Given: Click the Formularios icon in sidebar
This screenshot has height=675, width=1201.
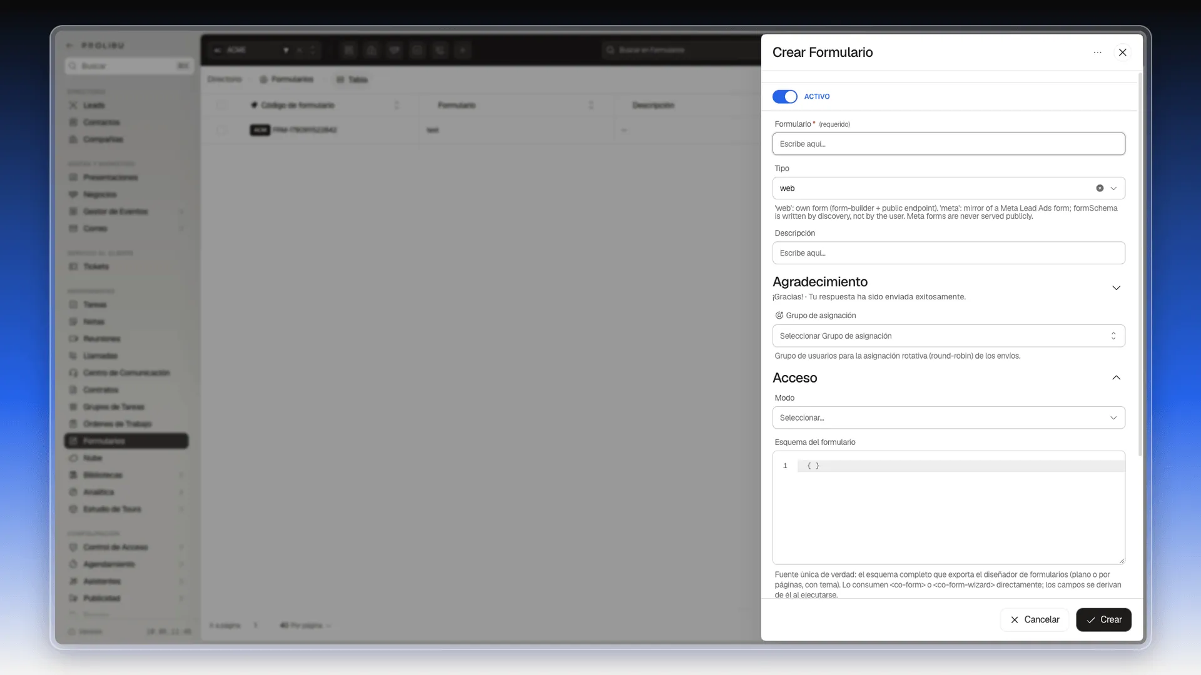Looking at the screenshot, I should click(x=73, y=441).
